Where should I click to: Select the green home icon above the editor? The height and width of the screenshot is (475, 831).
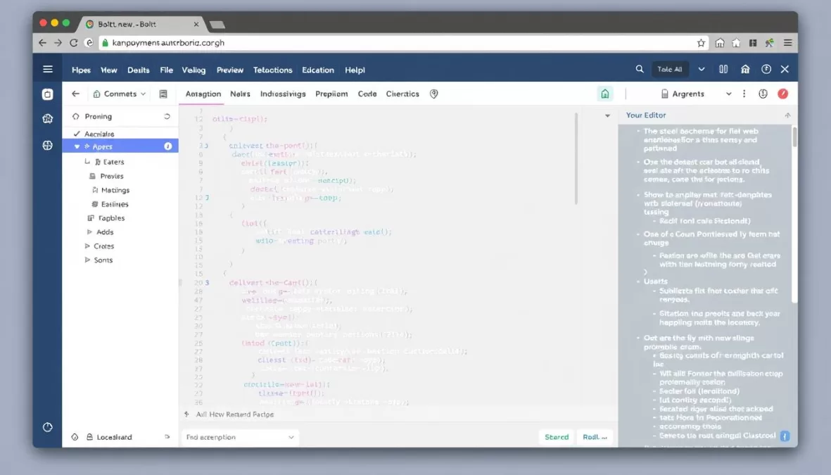pyautogui.click(x=604, y=93)
